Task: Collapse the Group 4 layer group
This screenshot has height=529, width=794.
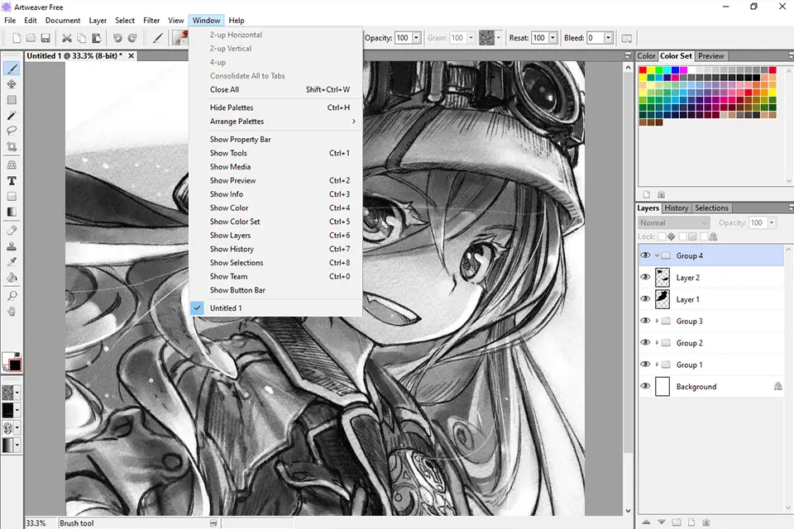Action: pyautogui.click(x=657, y=255)
